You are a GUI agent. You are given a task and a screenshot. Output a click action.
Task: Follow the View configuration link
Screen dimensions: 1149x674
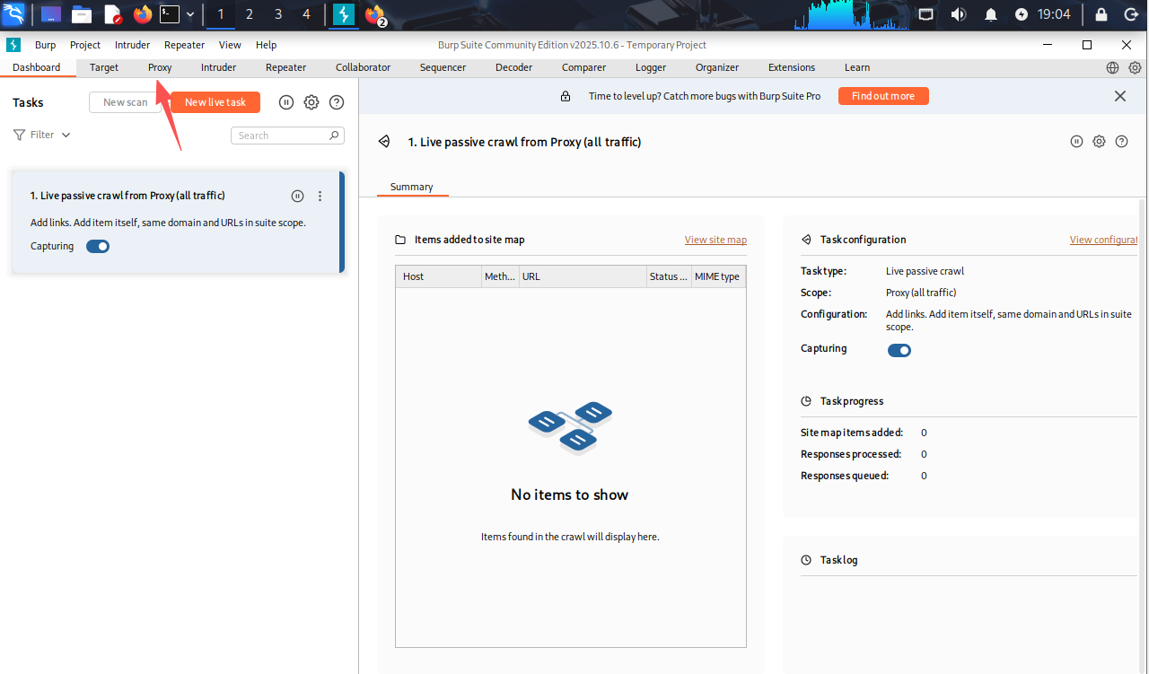pos(1104,240)
